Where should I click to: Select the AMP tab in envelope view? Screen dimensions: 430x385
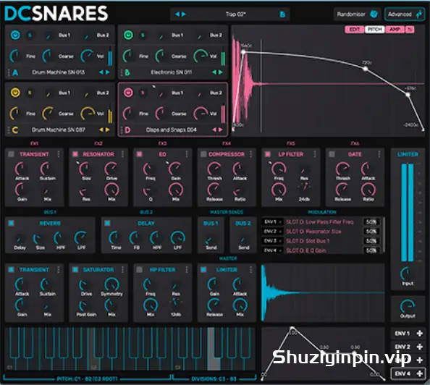pyautogui.click(x=395, y=30)
